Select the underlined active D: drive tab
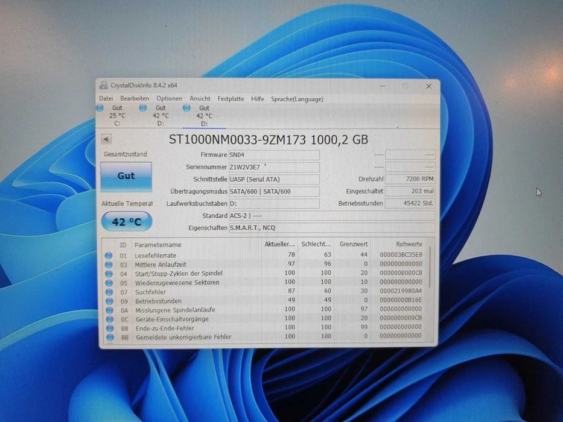Viewport: 563px width, 422px height. 203,116
